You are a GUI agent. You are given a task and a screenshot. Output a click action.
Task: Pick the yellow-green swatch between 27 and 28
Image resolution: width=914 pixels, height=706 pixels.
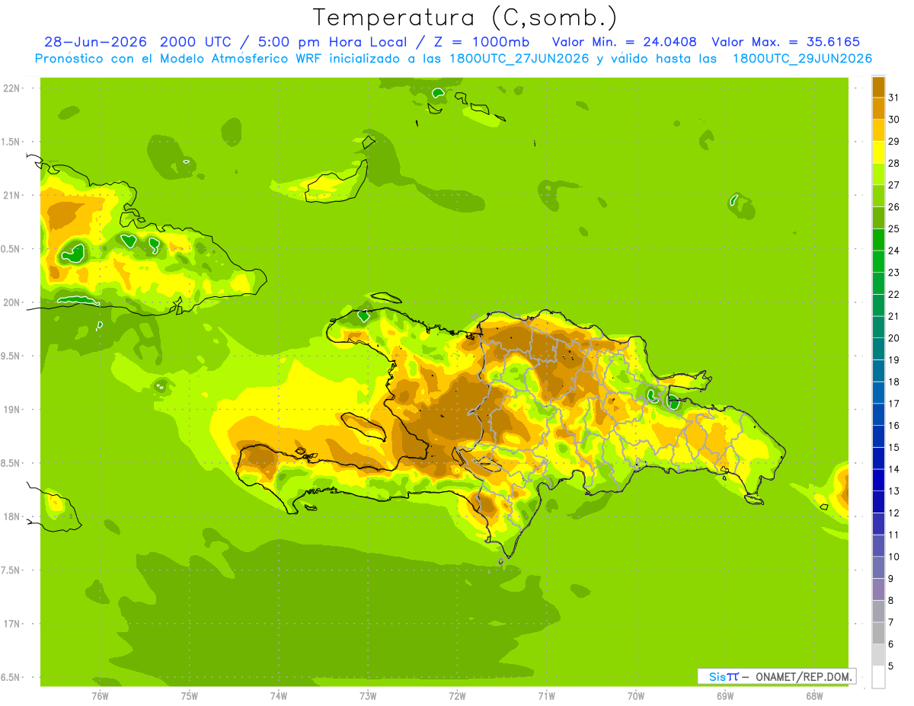[878, 174]
